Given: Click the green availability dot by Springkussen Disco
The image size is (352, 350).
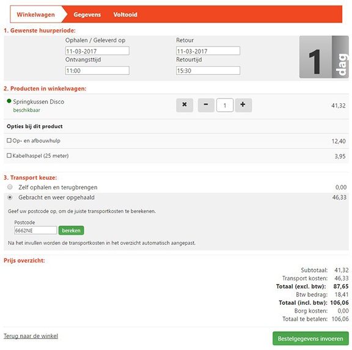Looking at the screenshot, I should click(9, 101).
